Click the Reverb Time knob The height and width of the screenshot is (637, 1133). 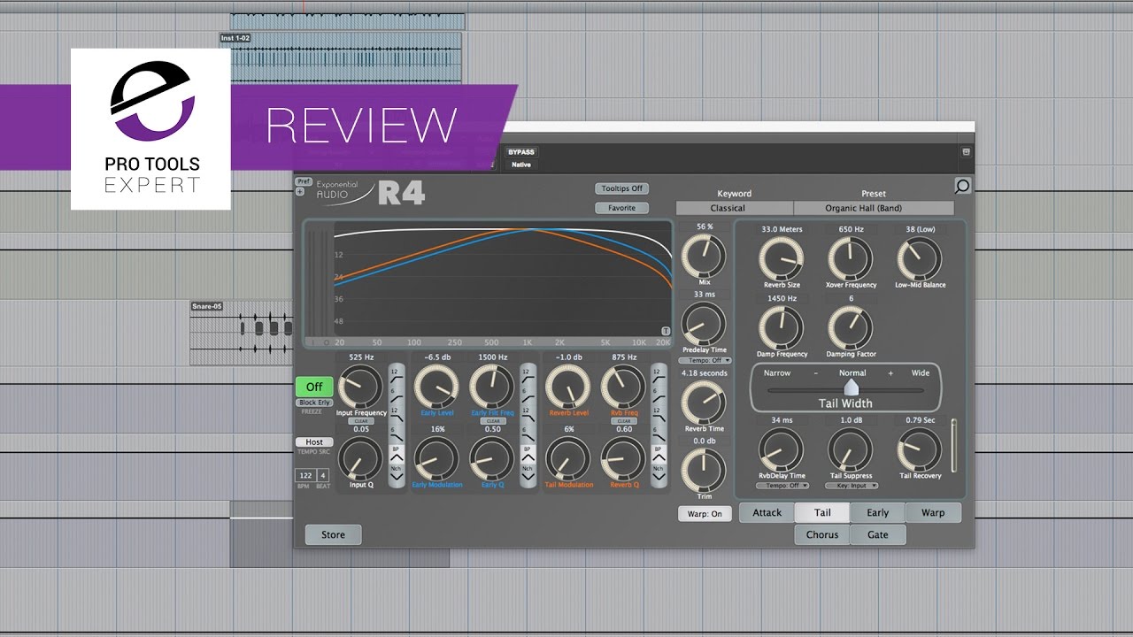[x=704, y=403]
